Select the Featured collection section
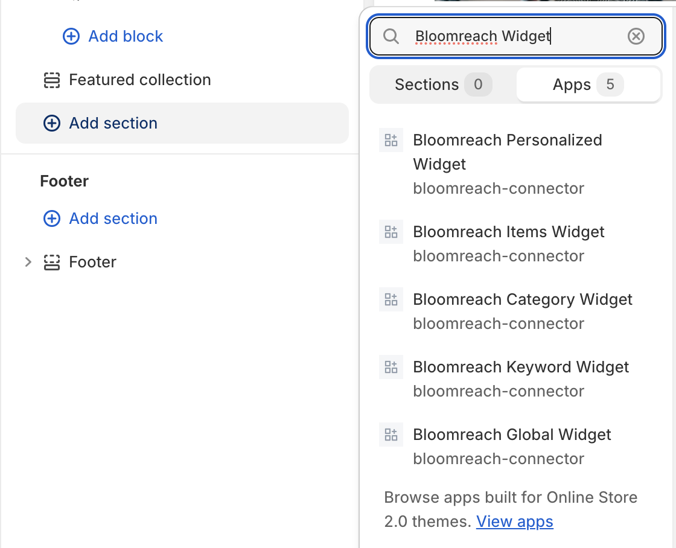The width and height of the screenshot is (676, 548). click(139, 80)
